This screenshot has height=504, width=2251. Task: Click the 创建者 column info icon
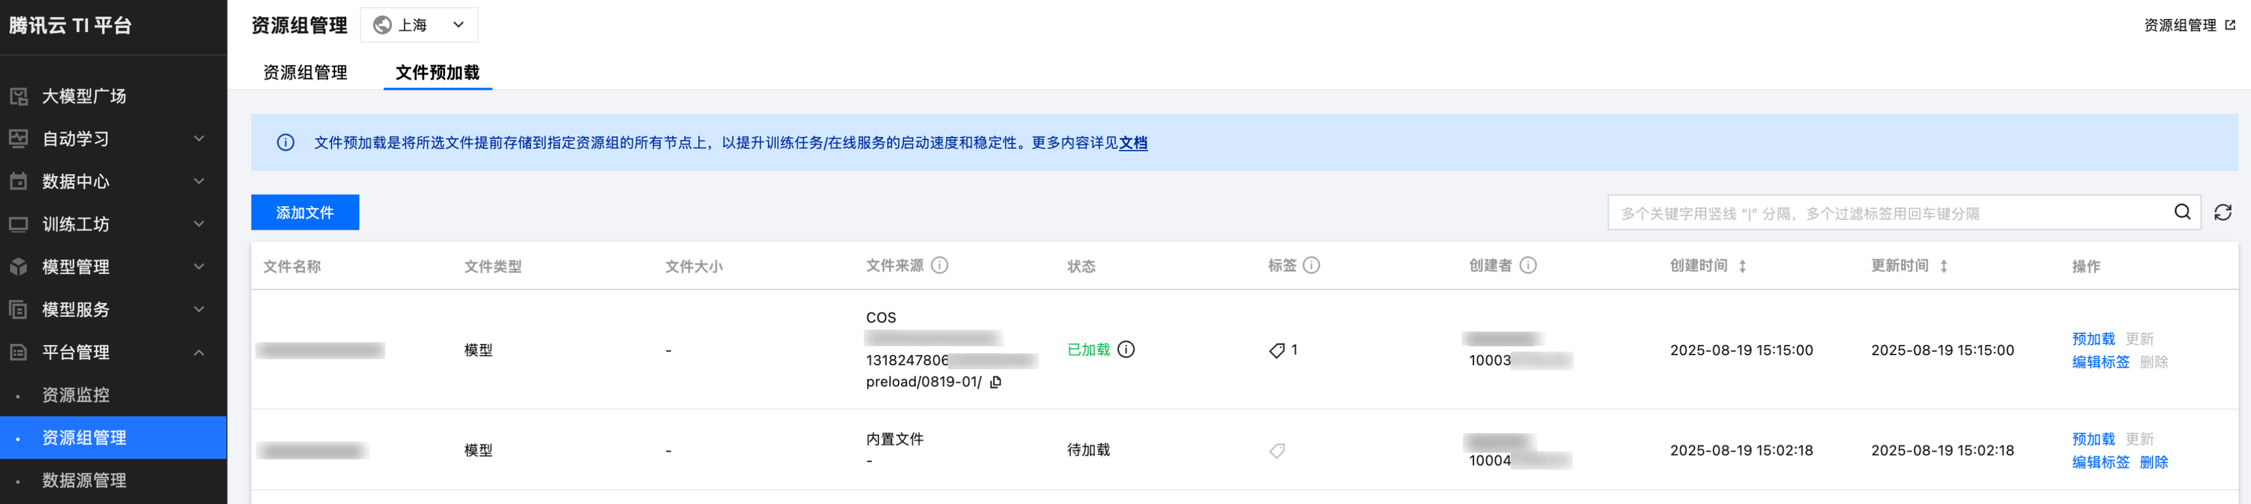(x=1527, y=265)
